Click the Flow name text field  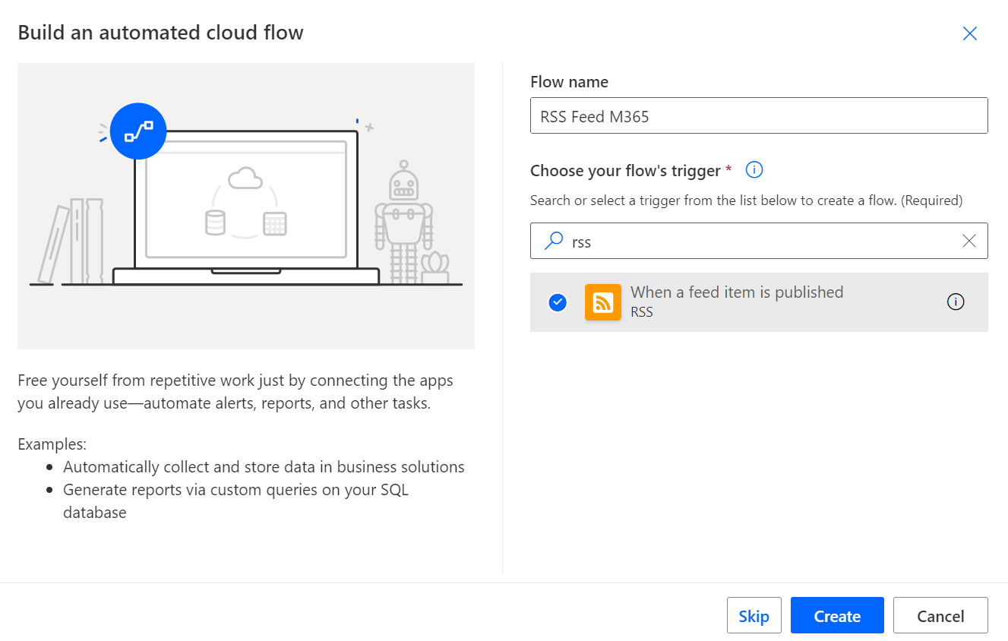[x=758, y=116]
